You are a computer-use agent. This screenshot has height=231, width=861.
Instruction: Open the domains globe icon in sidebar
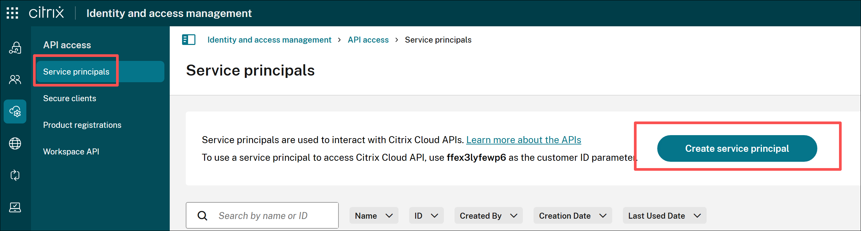click(15, 143)
